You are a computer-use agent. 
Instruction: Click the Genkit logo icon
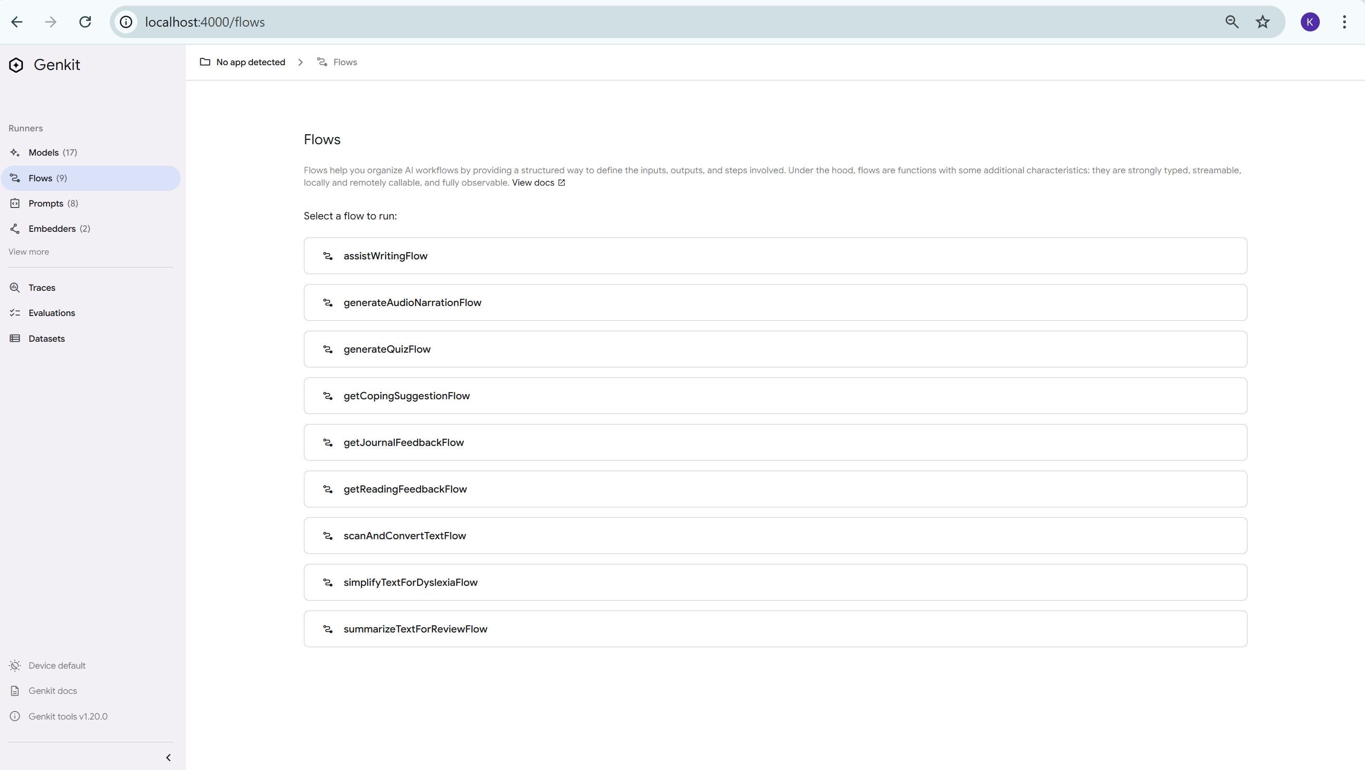pyautogui.click(x=16, y=65)
